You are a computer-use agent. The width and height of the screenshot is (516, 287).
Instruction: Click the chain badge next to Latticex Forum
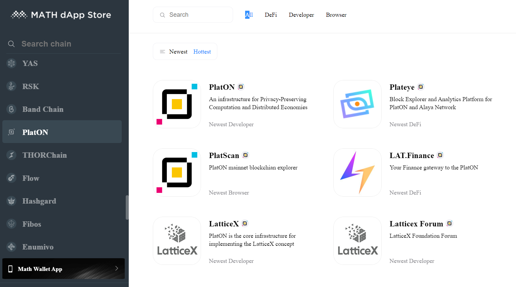point(449,223)
